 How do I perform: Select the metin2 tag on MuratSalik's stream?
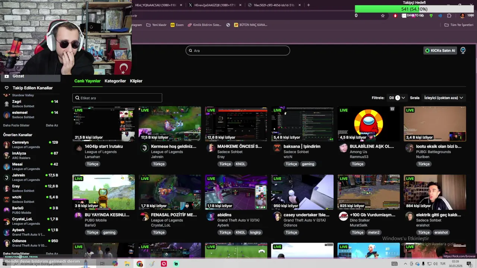click(x=374, y=232)
